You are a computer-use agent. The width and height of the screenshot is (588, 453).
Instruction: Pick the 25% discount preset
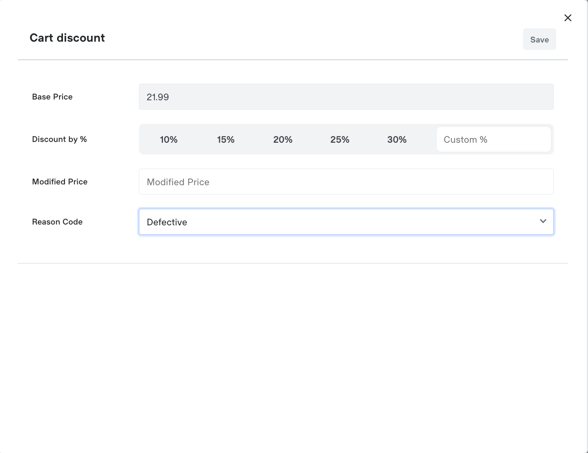340,140
